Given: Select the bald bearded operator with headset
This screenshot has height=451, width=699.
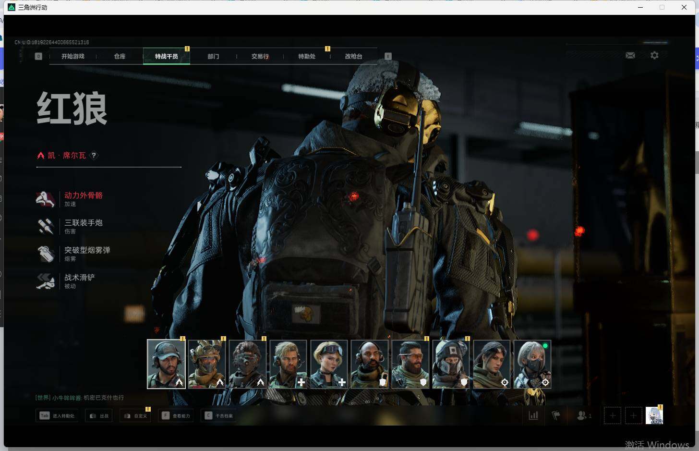Looking at the screenshot, I should 370,364.
